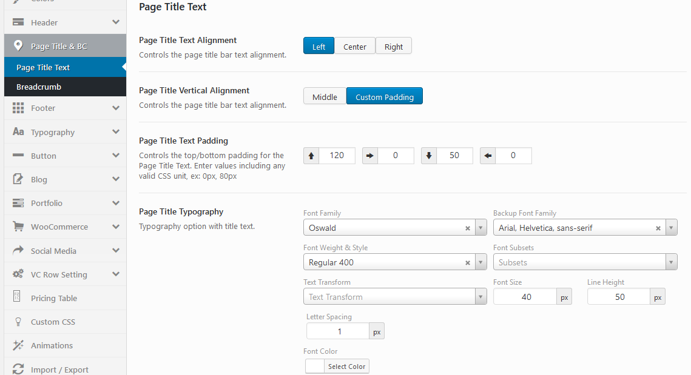Set title text alignment to Center
Viewport: 691px width, 375px height.
coord(355,46)
